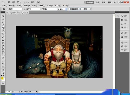The width and height of the screenshot is (130, 95).
Task: Select the Path Selection tool
Action: 3,64
